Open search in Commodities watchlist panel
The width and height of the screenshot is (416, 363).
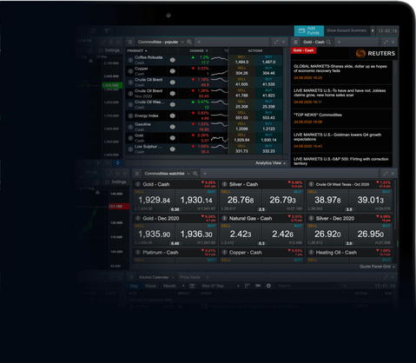pos(195,174)
